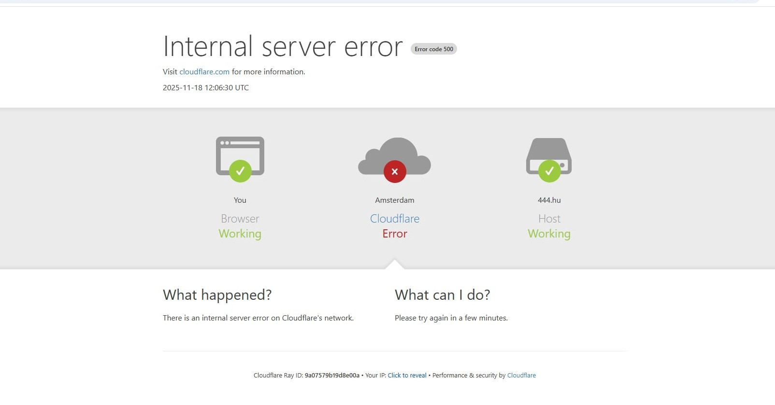The height and width of the screenshot is (405, 775).
Task: Click the What happened? heading
Action: pos(217,294)
